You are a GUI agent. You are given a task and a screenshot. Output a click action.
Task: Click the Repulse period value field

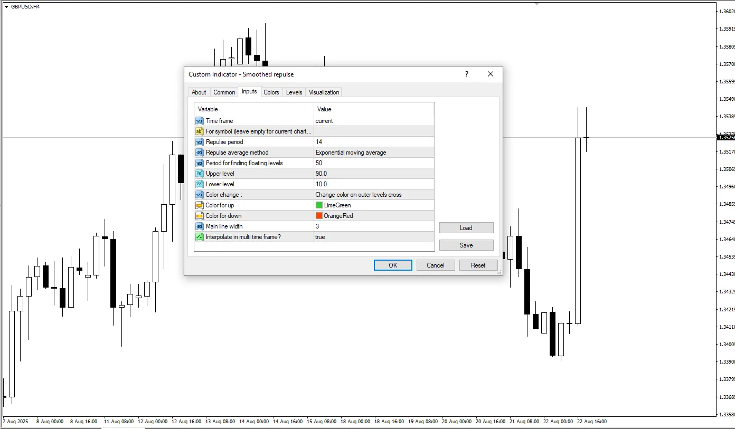(x=373, y=142)
